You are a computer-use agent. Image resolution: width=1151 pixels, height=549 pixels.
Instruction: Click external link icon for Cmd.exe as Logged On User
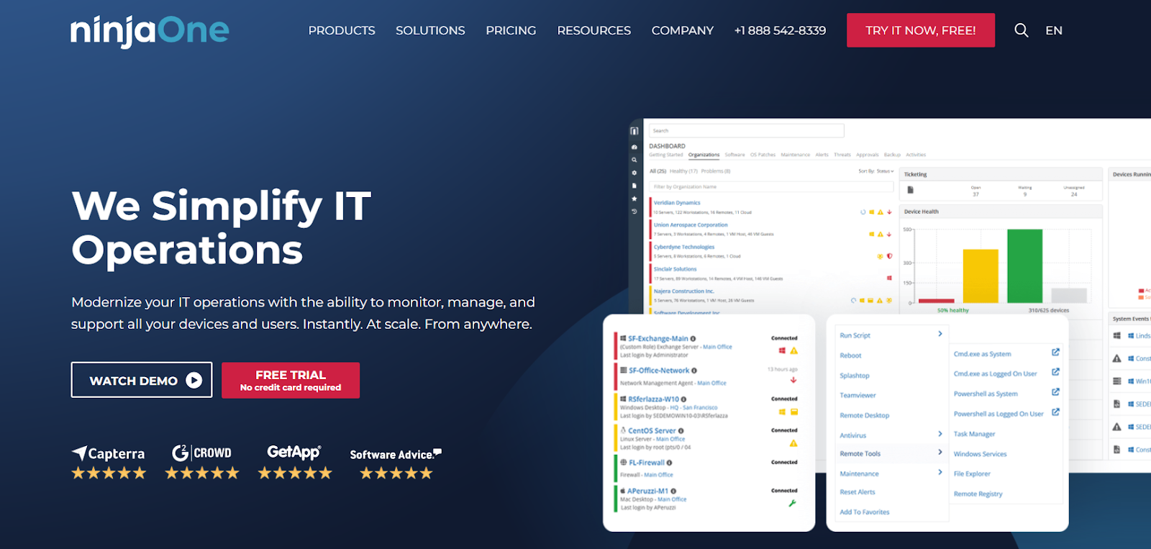(x=1055, y=372)
